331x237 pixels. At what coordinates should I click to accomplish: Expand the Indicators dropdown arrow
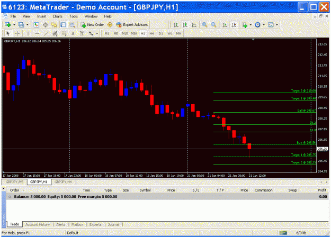coord(251,25)
